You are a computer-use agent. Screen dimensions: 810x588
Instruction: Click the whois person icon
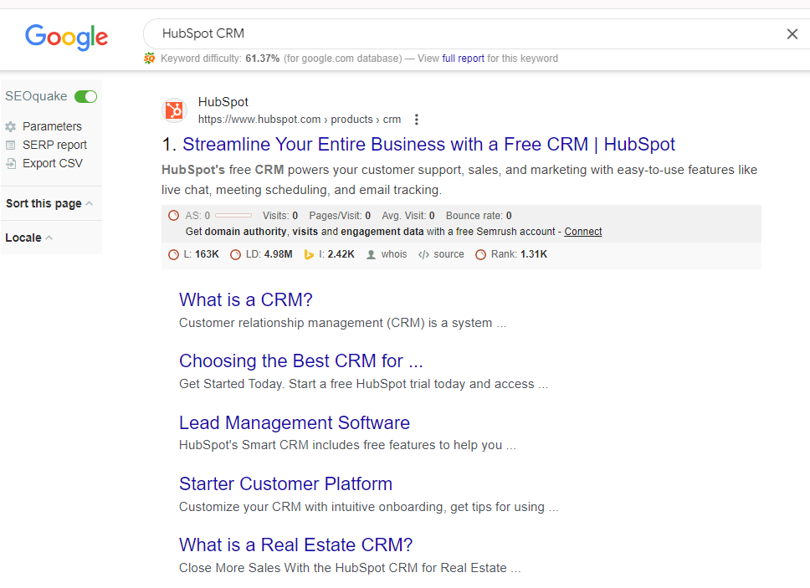(371, 254)
